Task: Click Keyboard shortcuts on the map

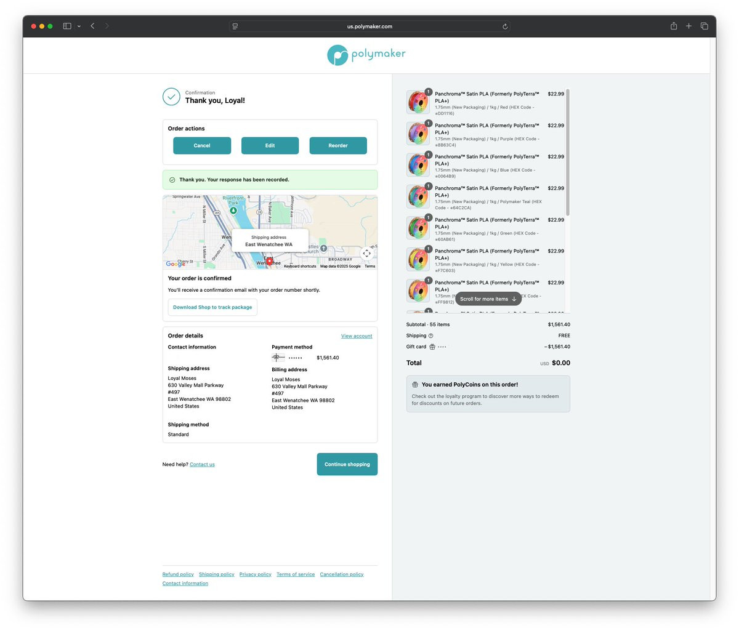Action: 300,266
